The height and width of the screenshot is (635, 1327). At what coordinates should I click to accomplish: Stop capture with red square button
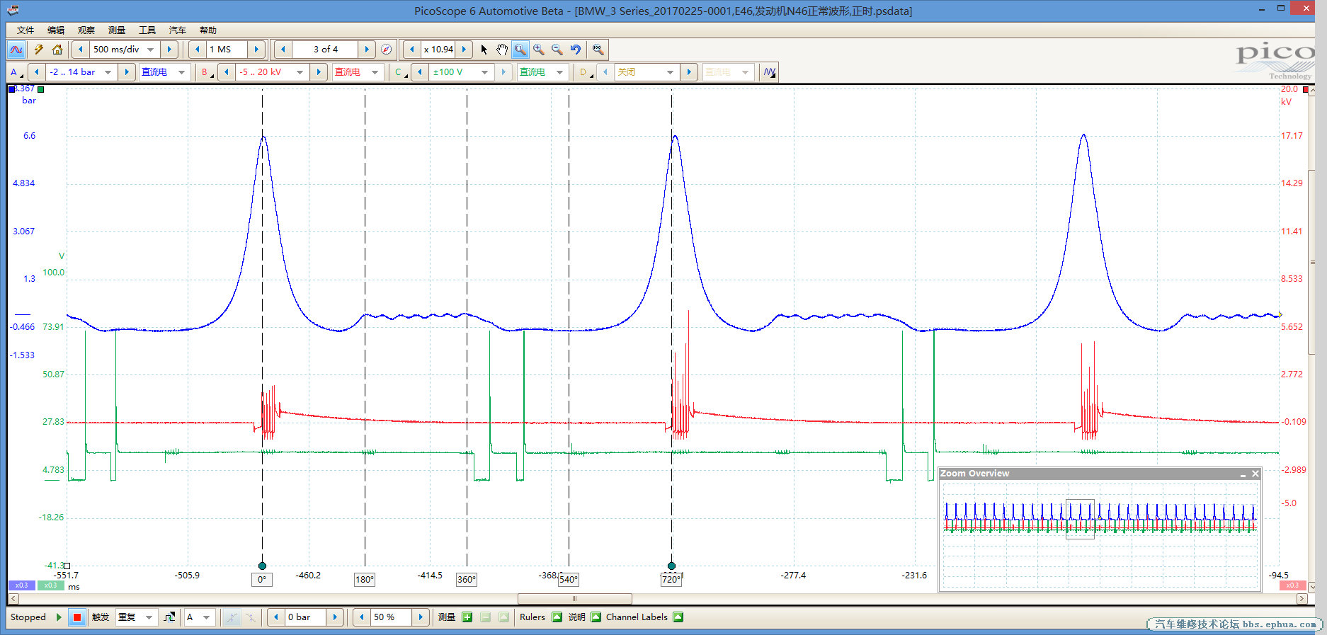click(x=77, y=617)
